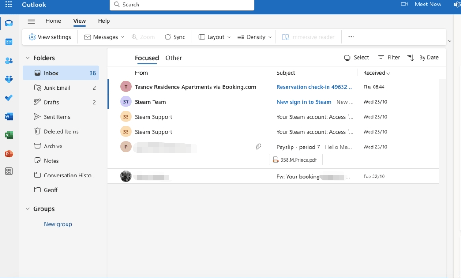Switch to the View tab
Image resolution: width=461 pixels, height=278 pixels.
79,21
